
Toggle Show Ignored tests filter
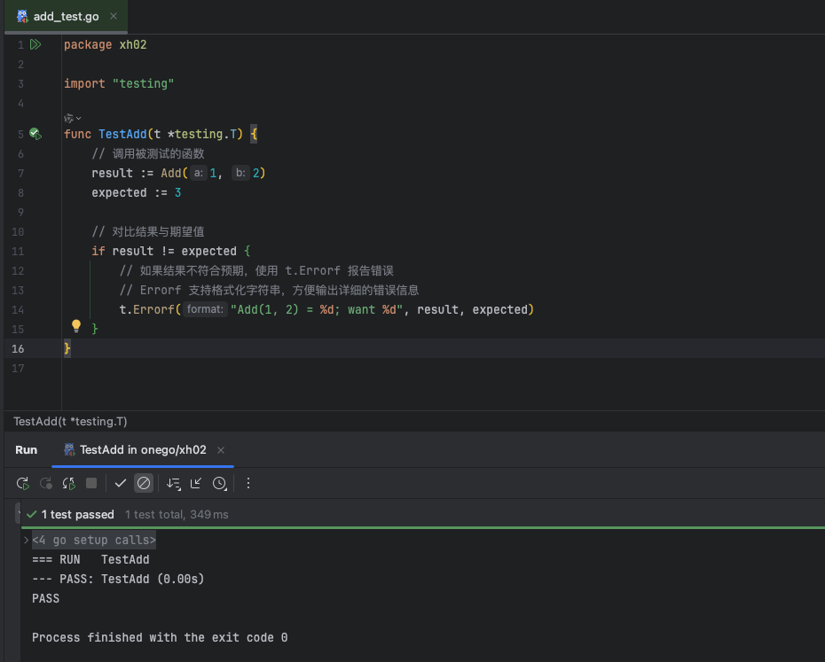coord(144,483)
